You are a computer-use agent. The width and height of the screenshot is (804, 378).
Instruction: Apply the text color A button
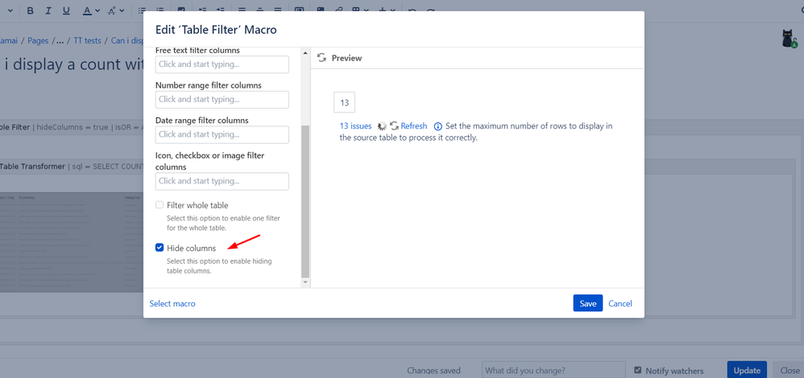click(87, 10)
